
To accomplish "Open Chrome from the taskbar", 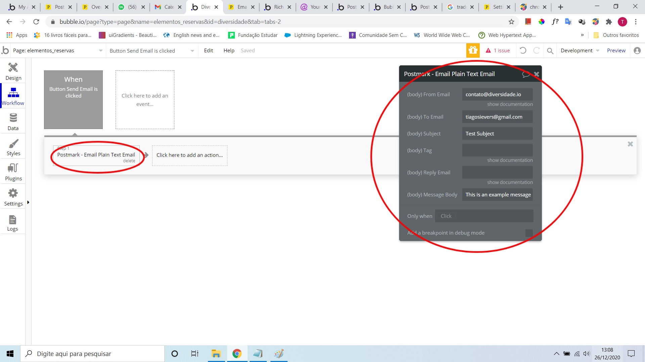I will coord(237,354).
